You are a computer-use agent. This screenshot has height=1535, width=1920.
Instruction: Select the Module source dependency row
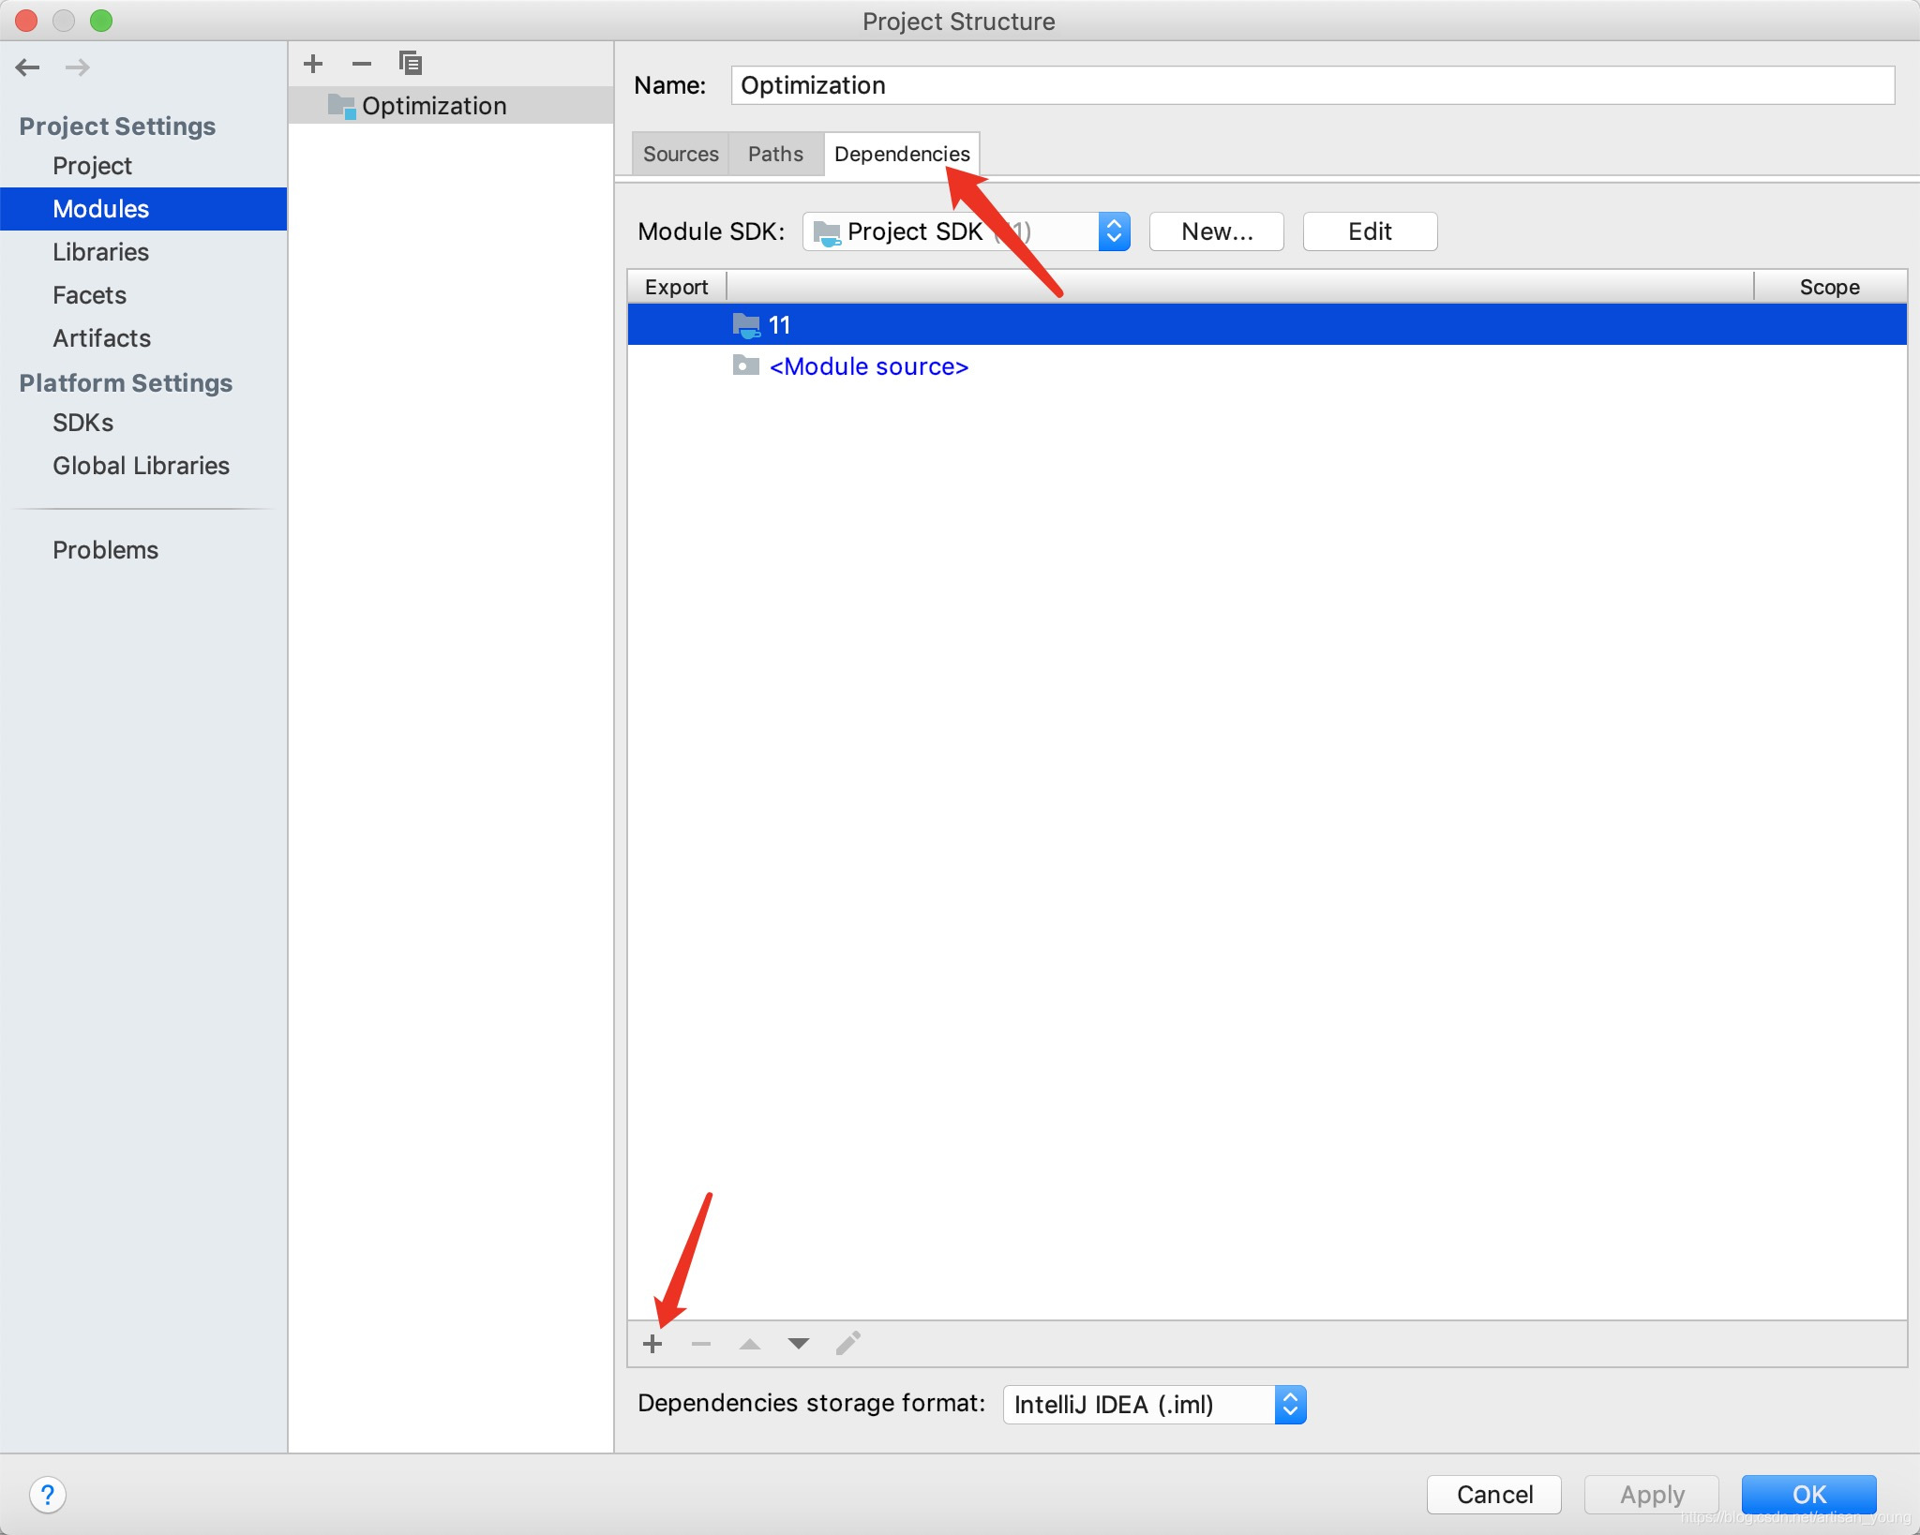coord(868,366)
